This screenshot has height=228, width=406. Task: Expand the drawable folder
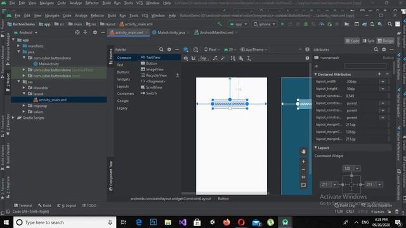(24, 87)
